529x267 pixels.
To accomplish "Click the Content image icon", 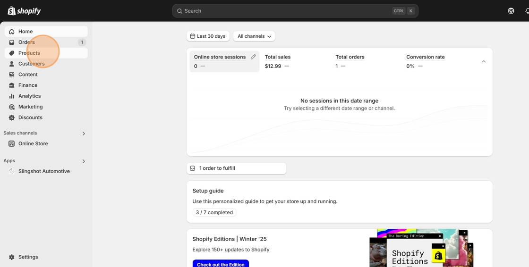I will [x=12, y=75].
